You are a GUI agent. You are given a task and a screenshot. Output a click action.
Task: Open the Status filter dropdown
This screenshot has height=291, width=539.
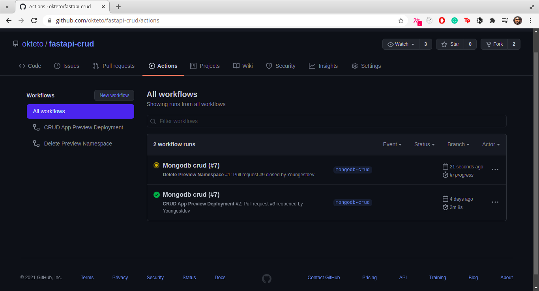coord(425,144)
